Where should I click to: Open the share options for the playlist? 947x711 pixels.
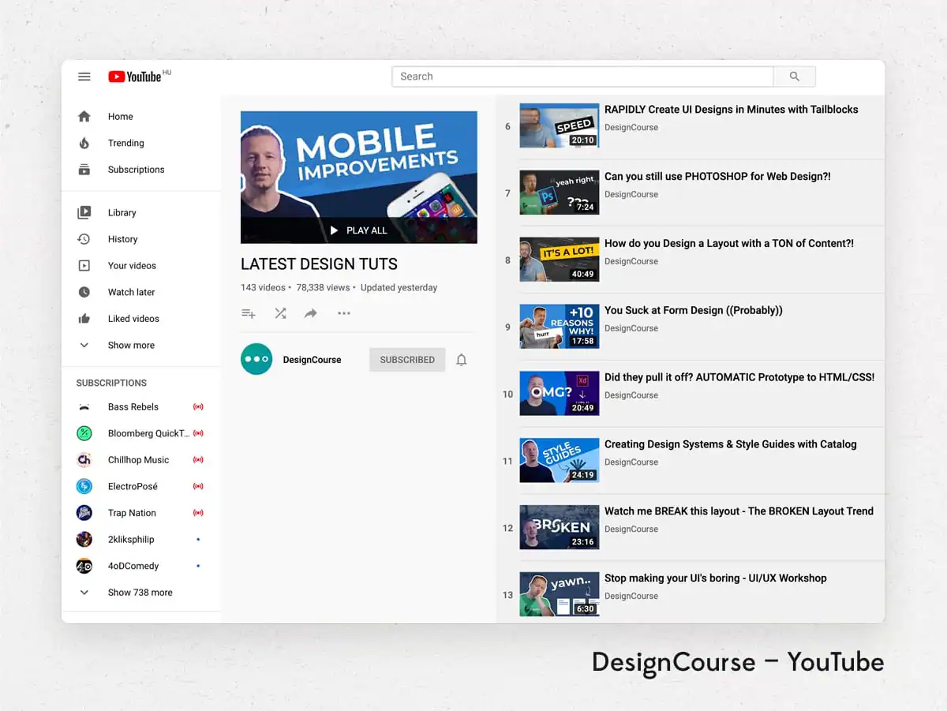(311, 313)
